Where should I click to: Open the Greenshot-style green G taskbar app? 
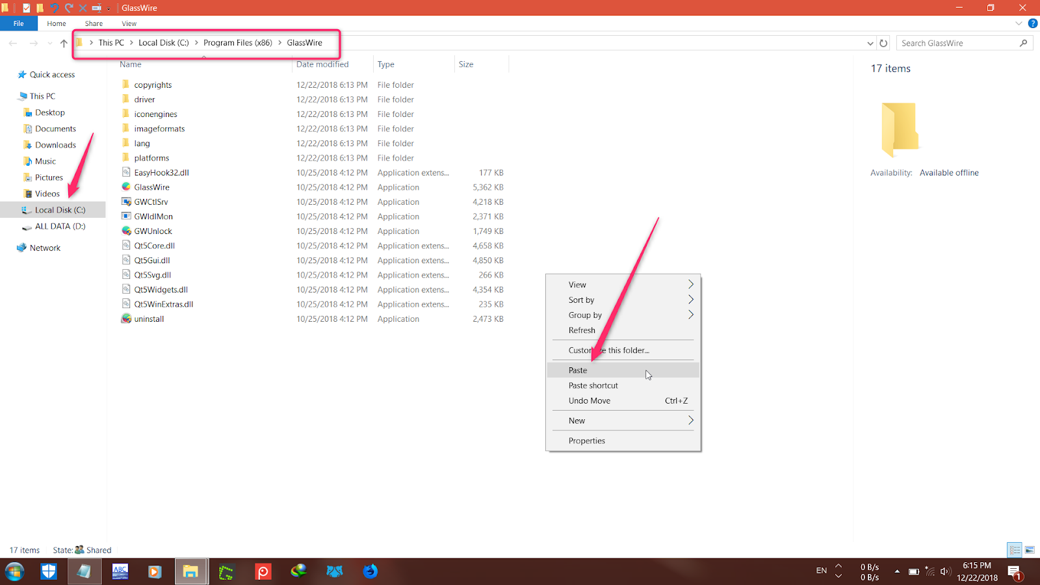pos(226,572)
